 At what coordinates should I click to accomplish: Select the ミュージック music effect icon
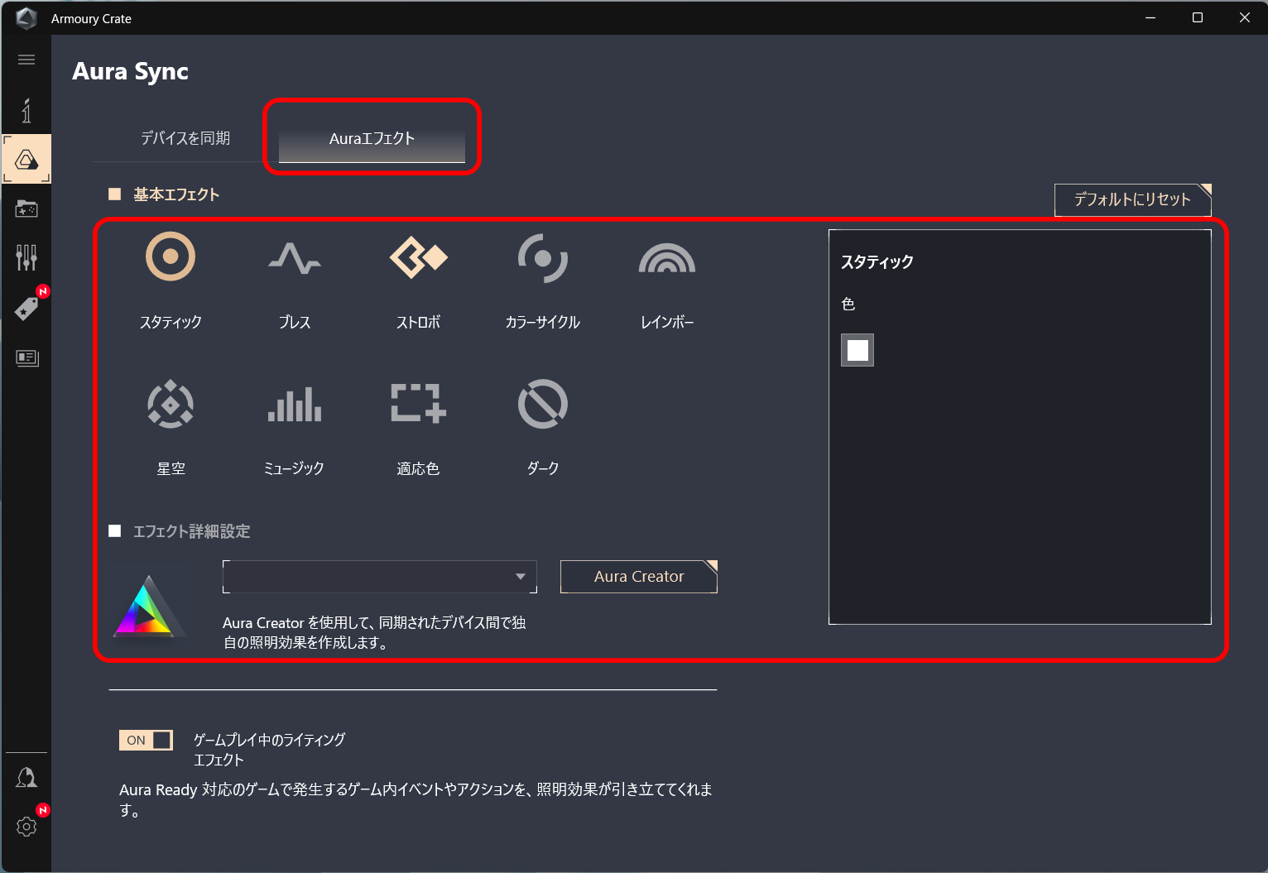tap(295, 405)
